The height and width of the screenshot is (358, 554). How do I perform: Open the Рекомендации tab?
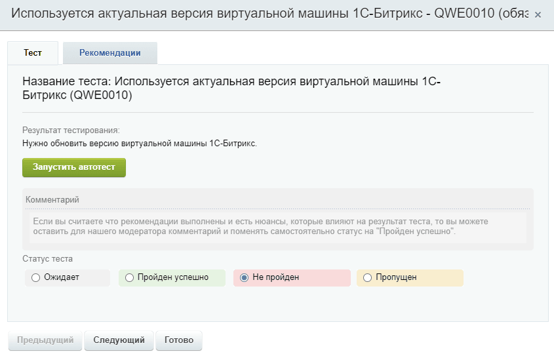coord(110,53)
